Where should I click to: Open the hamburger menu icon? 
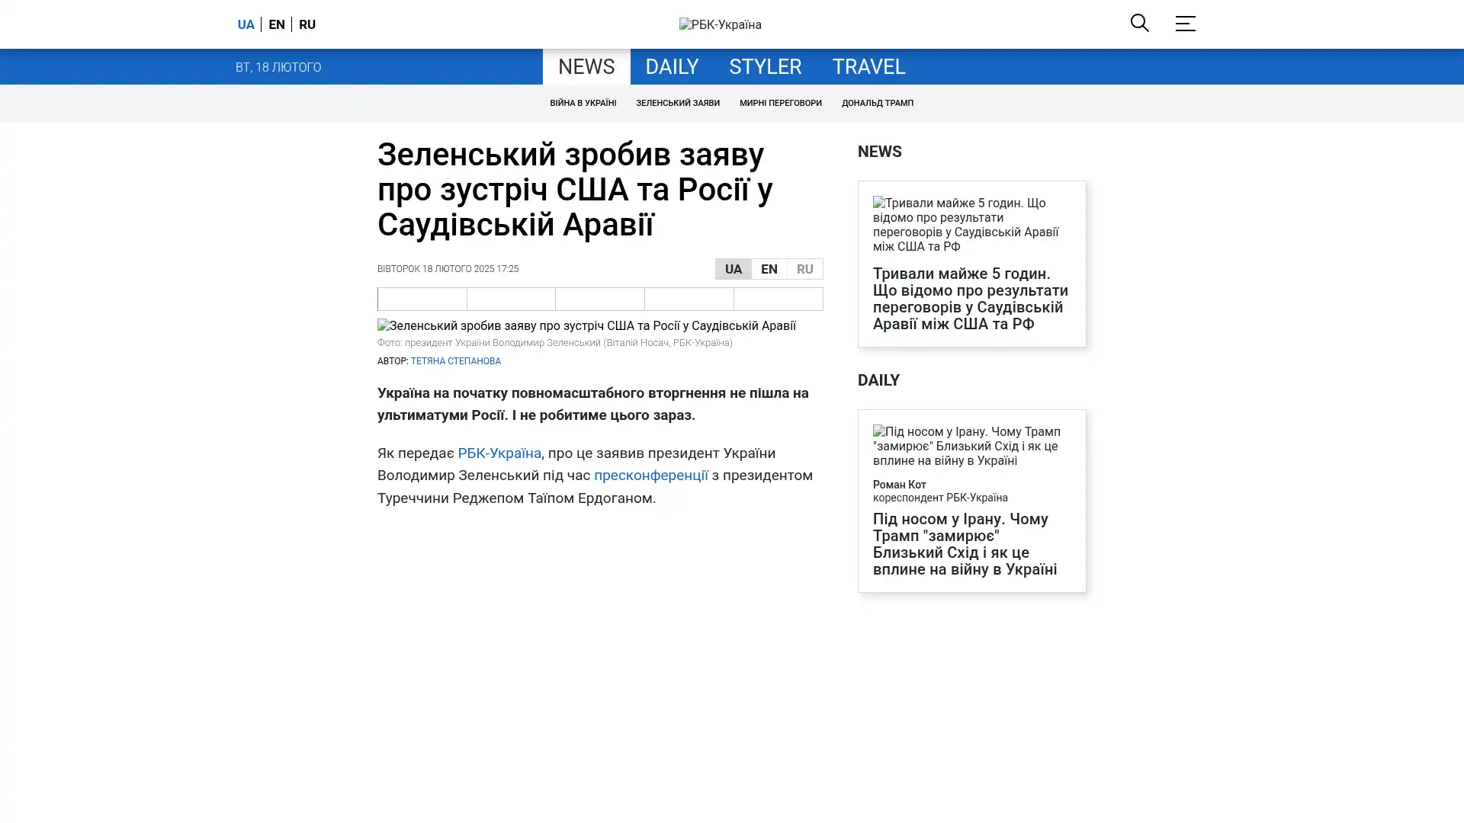pyautogui.click(x=1185, y=24)
